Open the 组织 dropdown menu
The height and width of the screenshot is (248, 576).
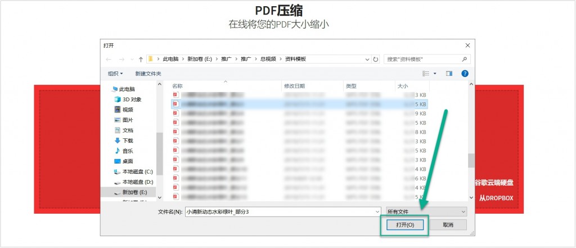point(115,74)
